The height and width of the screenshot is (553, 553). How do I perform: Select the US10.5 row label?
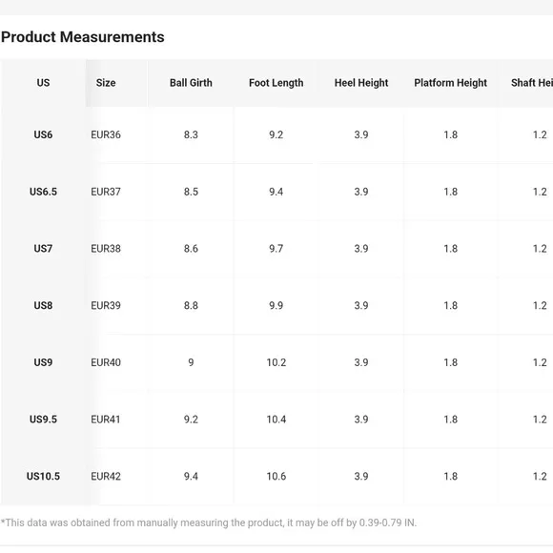coord(43,477)
